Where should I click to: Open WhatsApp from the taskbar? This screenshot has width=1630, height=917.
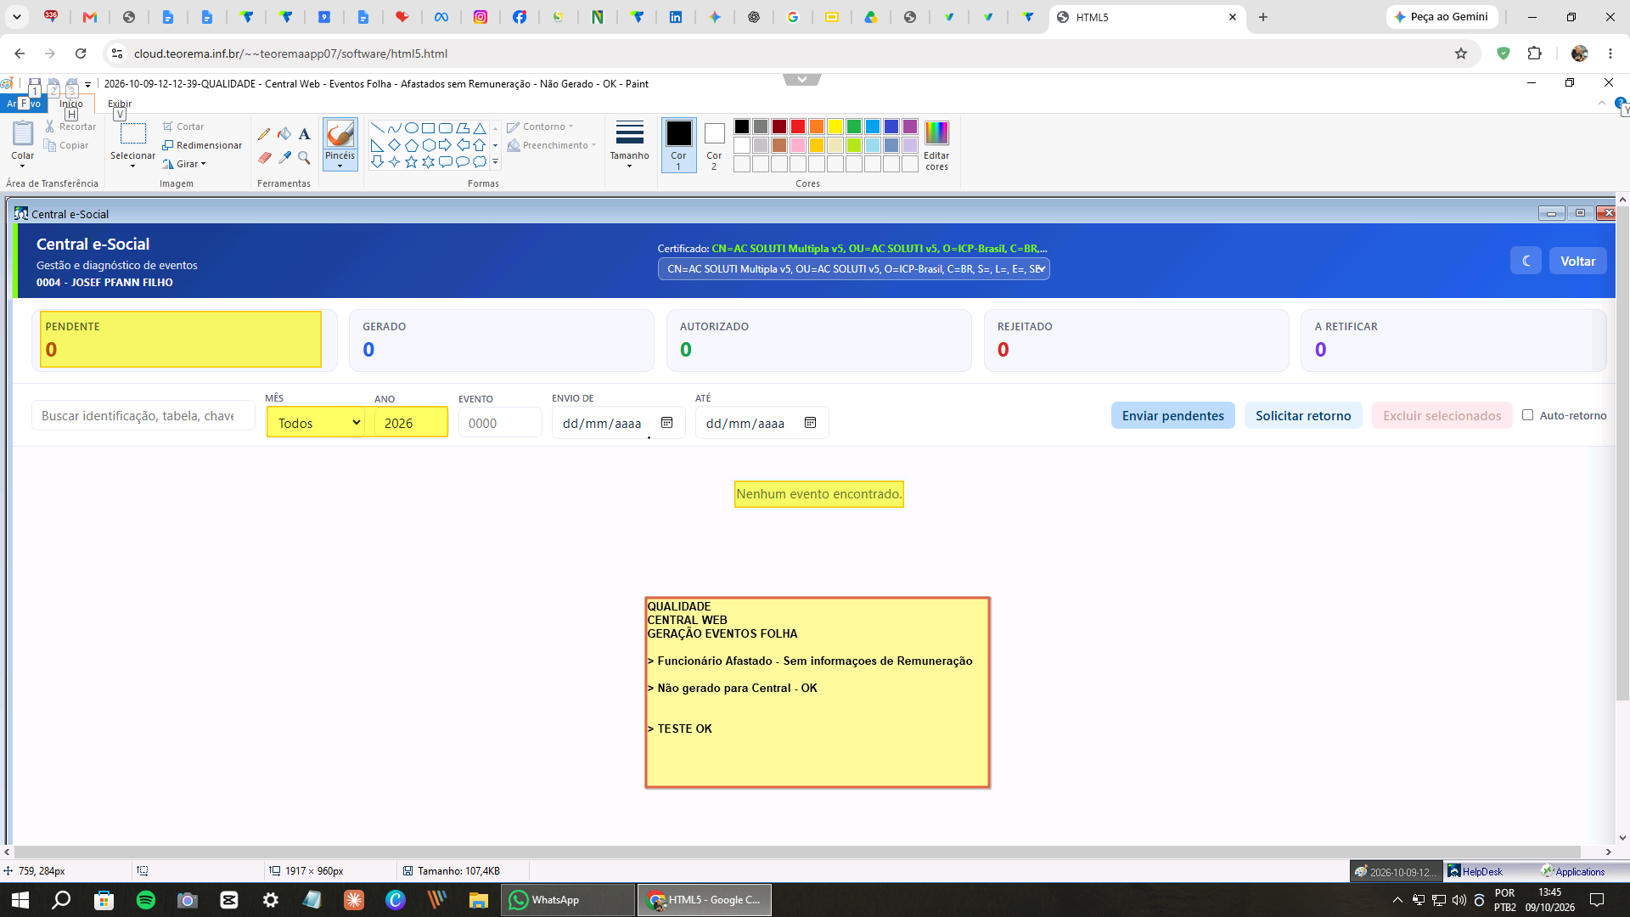(568, 900)
